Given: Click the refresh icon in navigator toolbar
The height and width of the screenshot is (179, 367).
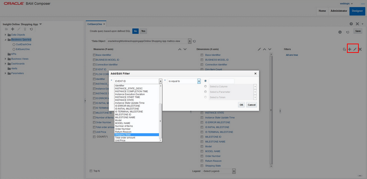Looking at the screenshot, I should point(31,29).
